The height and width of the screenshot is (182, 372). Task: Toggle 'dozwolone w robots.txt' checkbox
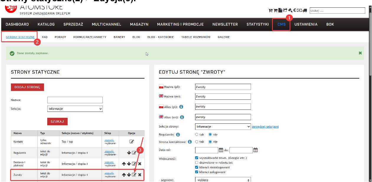click(x=197, y=162)
